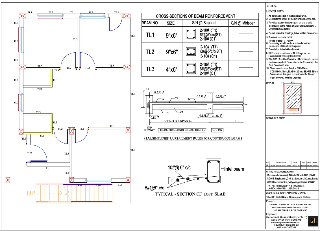Click the NDNS Engineers company line
This screenshot has width=320, height=231.
pos(293,179)
